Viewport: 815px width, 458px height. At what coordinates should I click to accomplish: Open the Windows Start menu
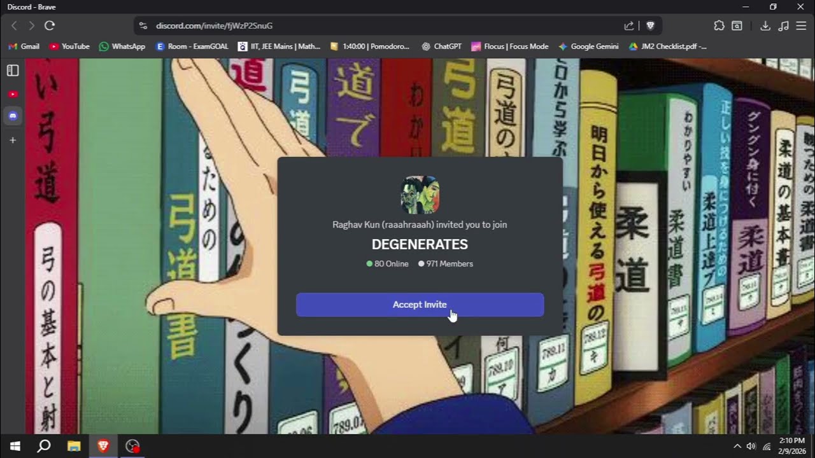[15, 446]
